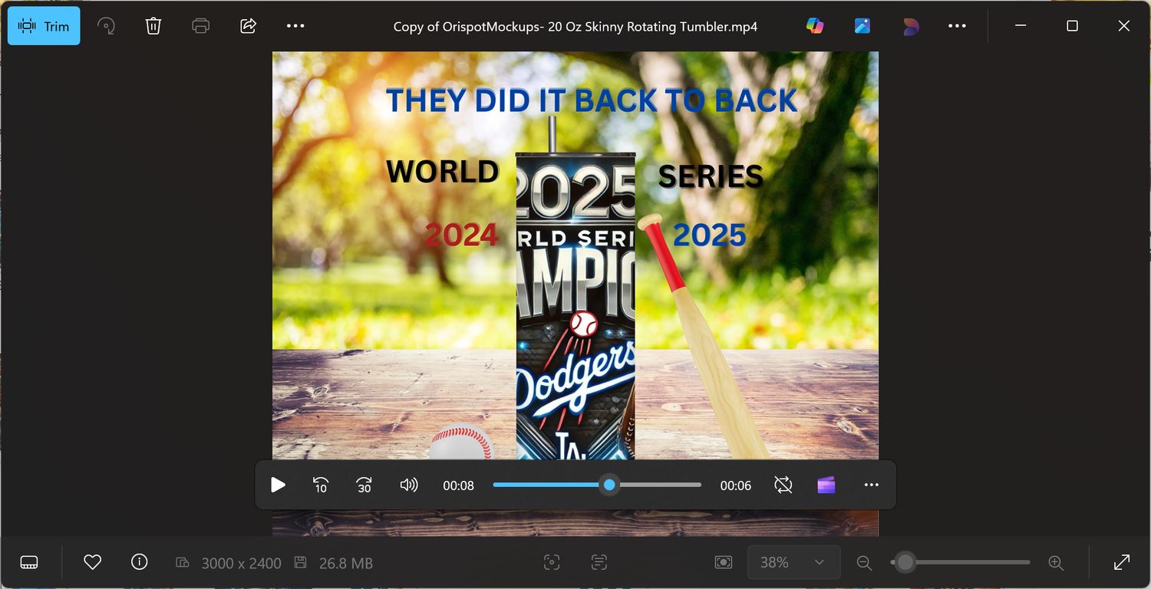
Task: Click the Print icon
Action: 201,26
